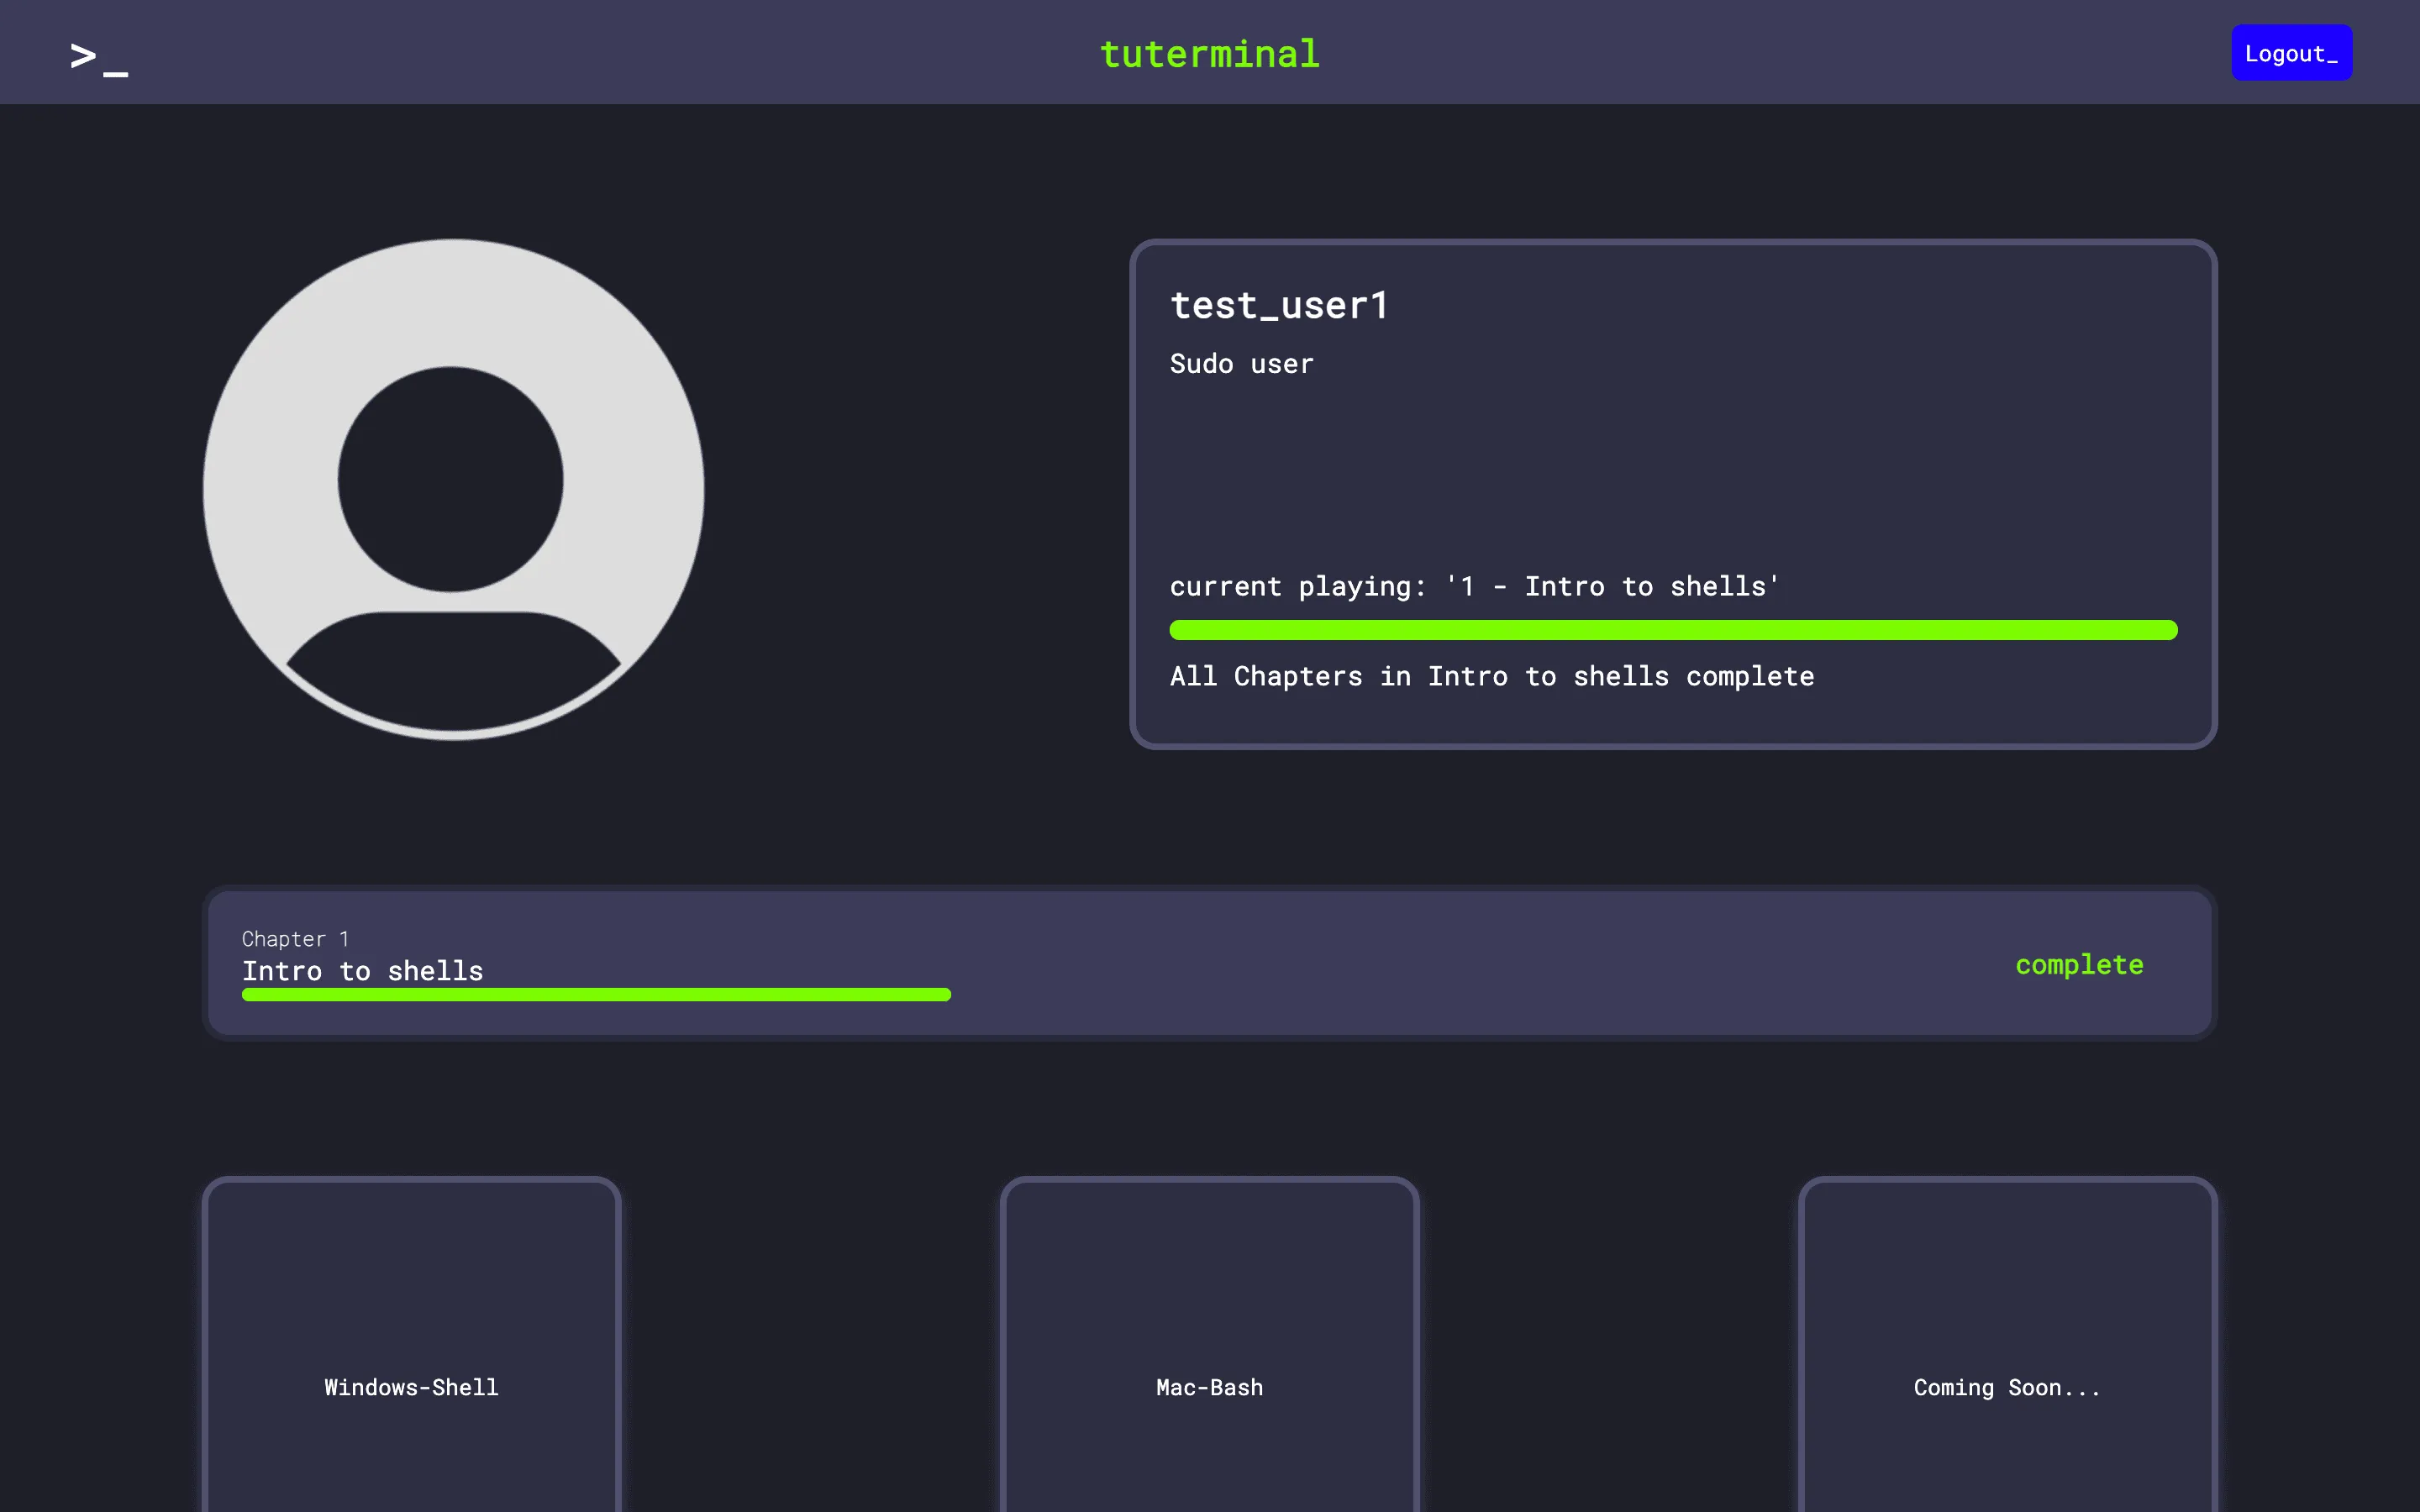Click the Intro to shells chapter title
2420x1512 pixels.
[x=362, y=971]
